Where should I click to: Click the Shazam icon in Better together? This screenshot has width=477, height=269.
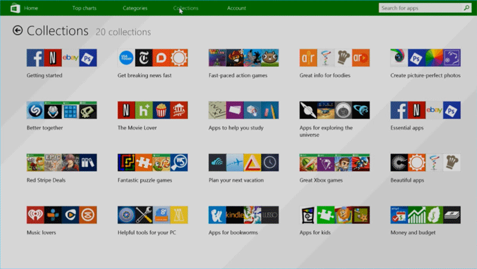35,110
